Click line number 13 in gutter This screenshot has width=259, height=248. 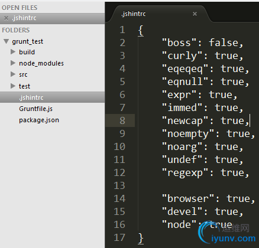[119, 185]
